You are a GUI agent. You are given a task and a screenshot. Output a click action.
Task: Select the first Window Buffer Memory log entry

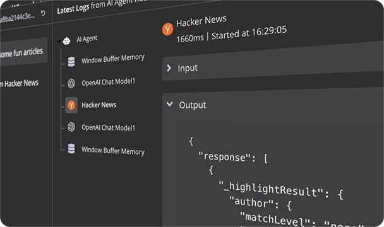coord(113,59)
